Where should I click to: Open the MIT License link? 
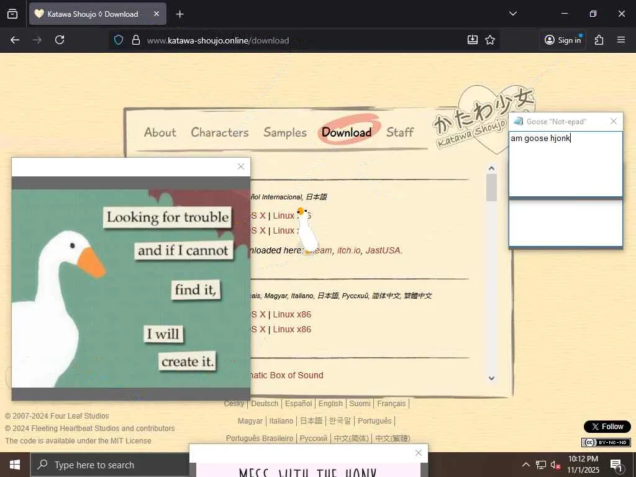130,440
